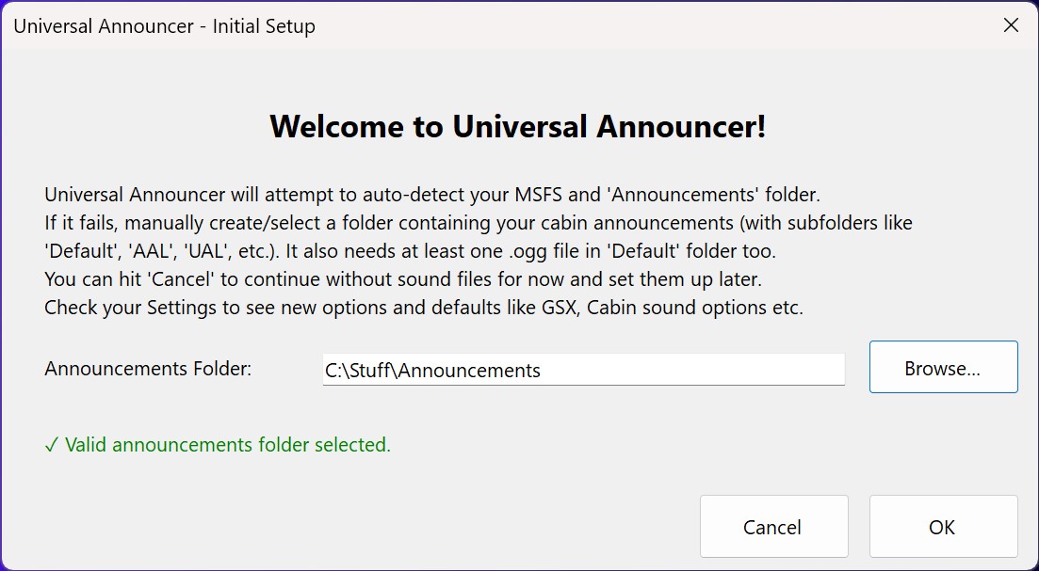Click the C:\Stuff\Announcements path text
This screenshot has height=571, width=1039.
432,370
